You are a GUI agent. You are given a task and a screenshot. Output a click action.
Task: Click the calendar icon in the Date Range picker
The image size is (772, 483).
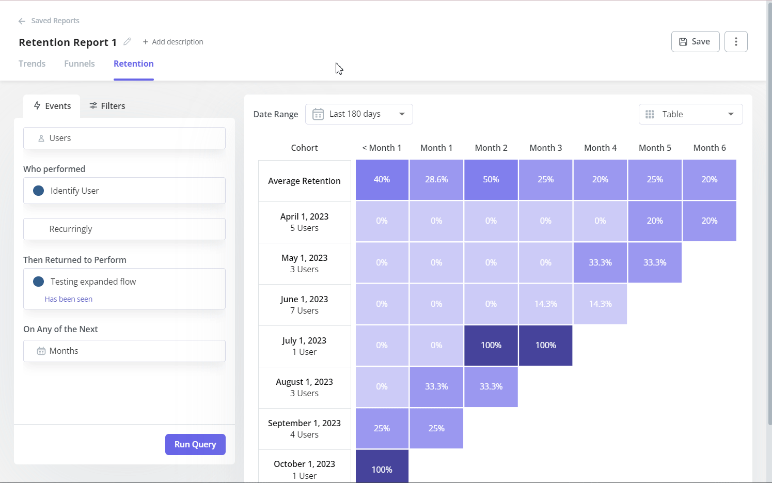tap(318, 114)
